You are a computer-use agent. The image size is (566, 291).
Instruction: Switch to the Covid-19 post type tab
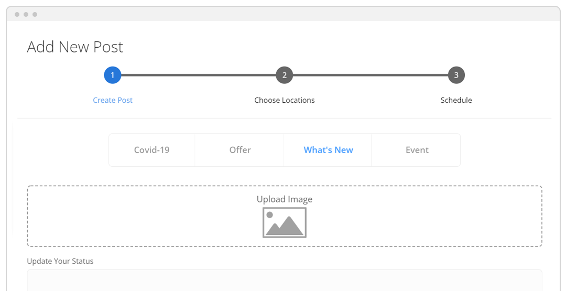[151, 150]
